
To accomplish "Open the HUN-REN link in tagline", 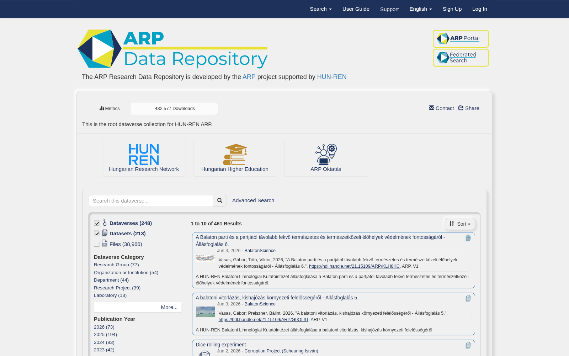I will tap(332, 77).
